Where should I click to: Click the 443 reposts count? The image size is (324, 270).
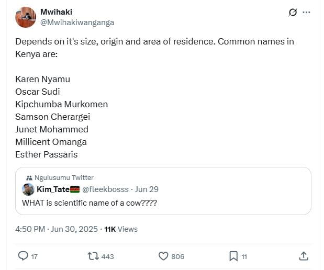coord(107,256)
